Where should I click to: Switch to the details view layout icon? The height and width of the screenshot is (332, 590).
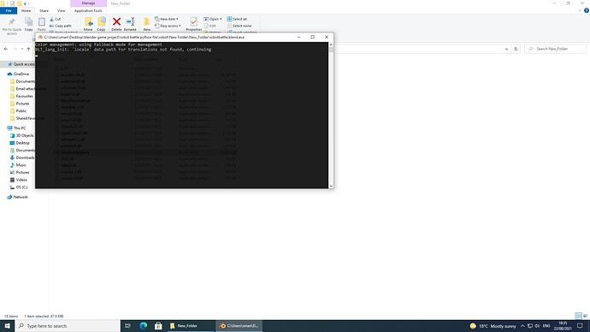pos(578,316)
